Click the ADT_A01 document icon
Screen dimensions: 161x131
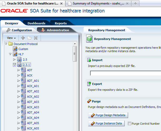point(23,80)
